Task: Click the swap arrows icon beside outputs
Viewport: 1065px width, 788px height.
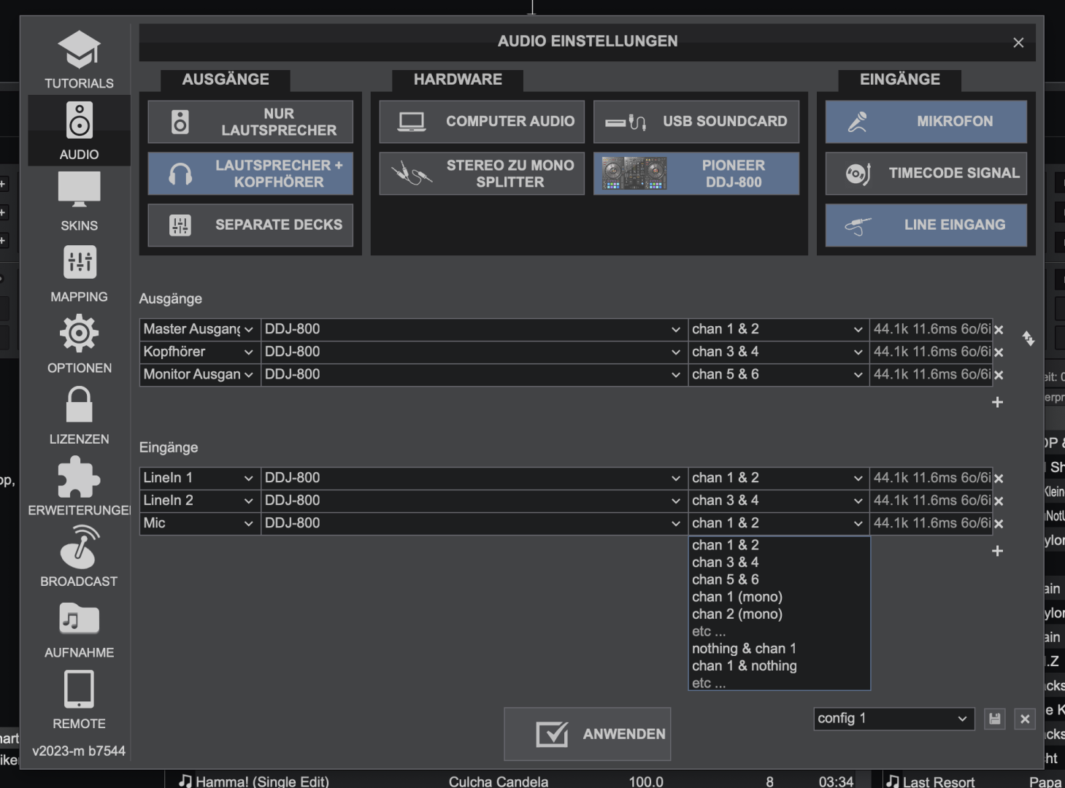Action: tap(1029, 339)
